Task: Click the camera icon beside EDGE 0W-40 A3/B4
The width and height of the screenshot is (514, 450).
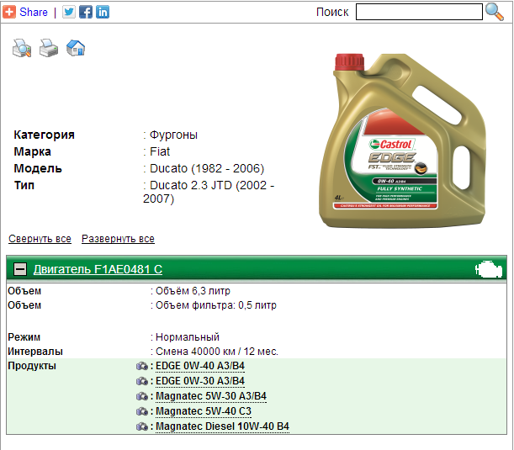Action: point(141,367)
